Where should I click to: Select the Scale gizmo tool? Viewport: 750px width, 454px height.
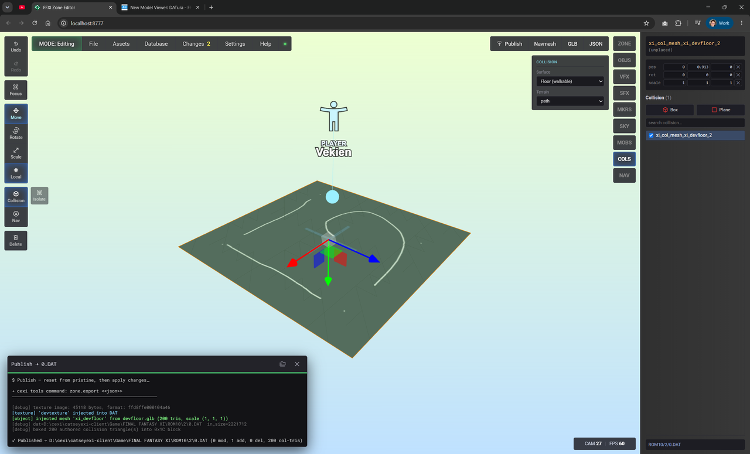[x=16, y=153]
